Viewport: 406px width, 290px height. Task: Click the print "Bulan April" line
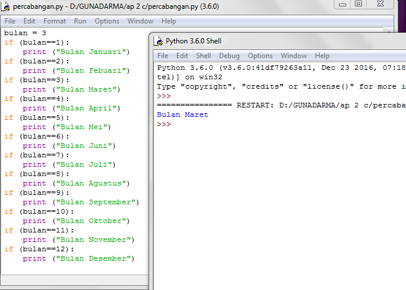coord(72,108)
